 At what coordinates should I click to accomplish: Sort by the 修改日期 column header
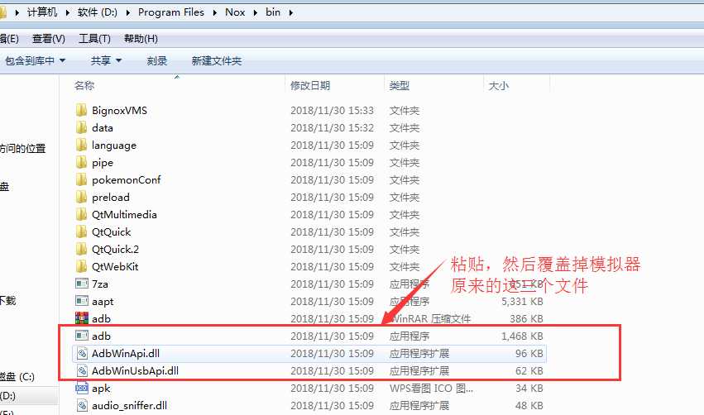[310, 85]
